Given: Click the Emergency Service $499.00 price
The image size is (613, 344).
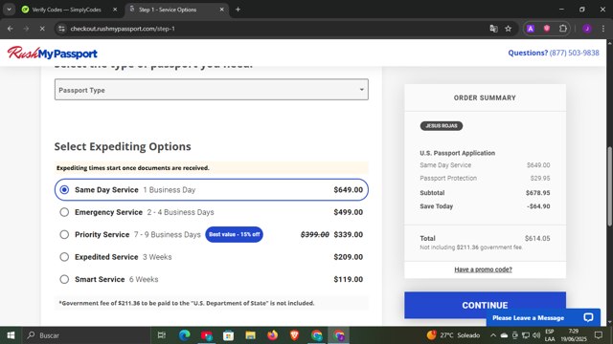Looking at the screenshot, I should (348, 212).
